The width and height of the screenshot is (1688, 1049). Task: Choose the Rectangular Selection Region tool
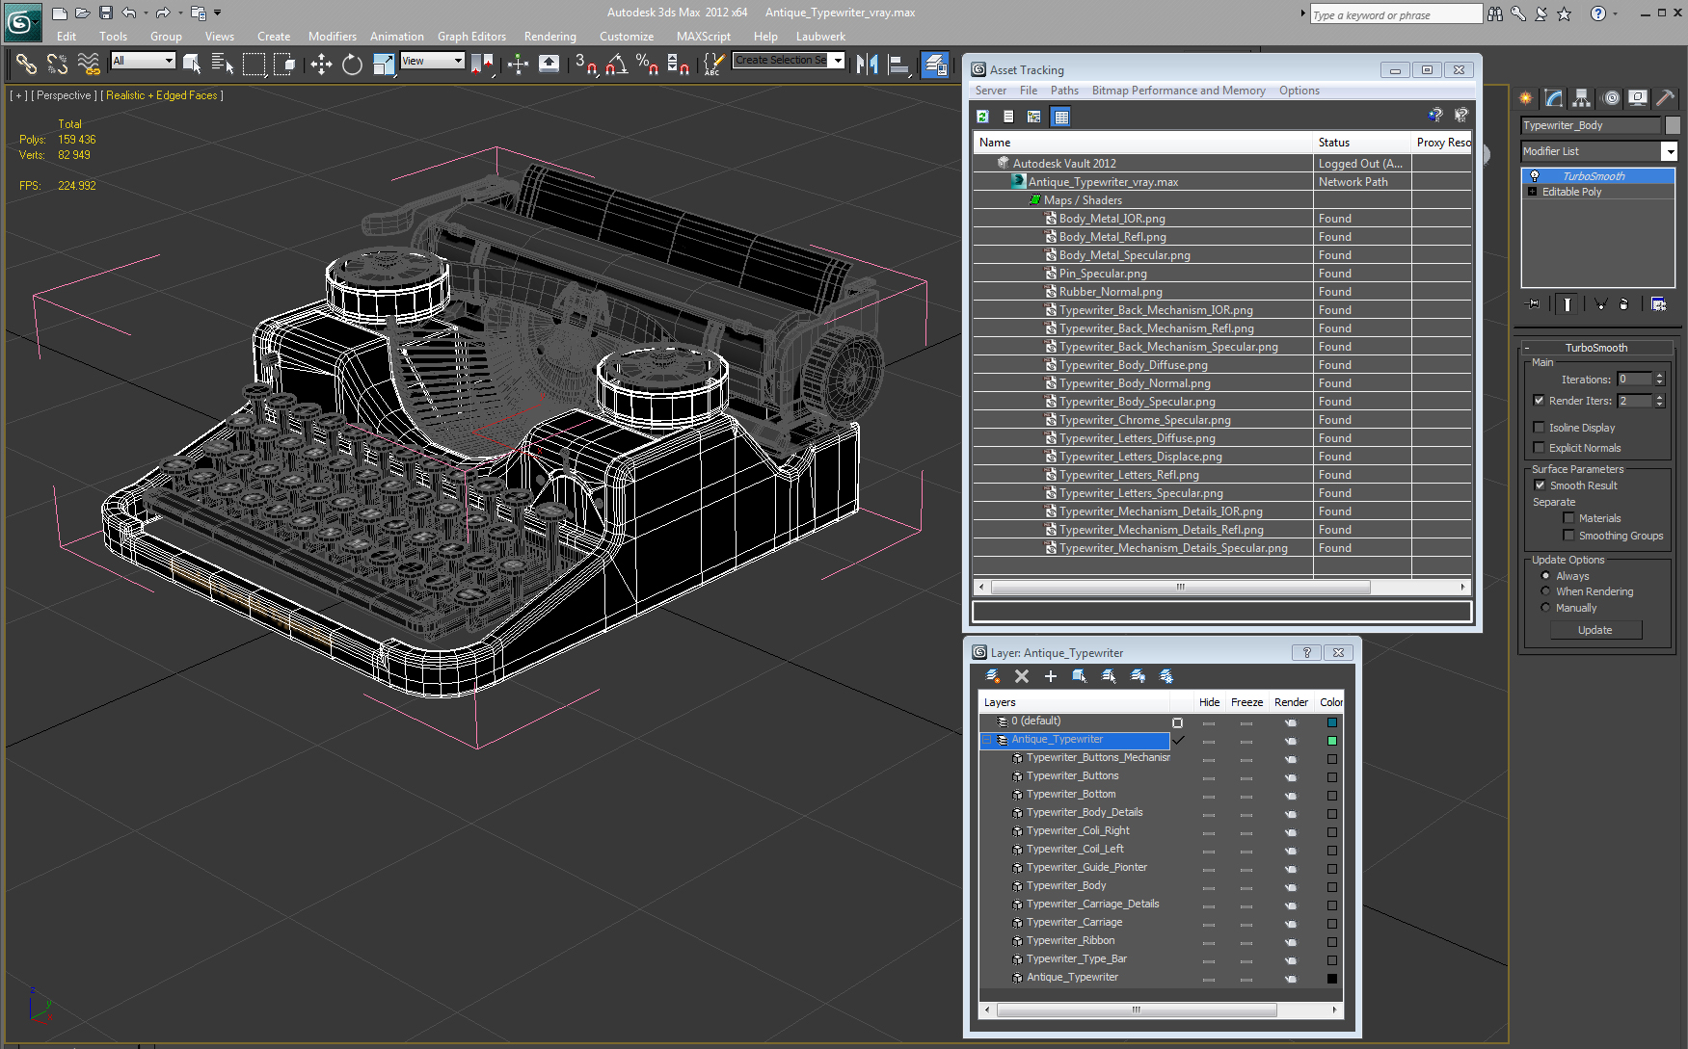pyautogui.click(x=254, y=65)
